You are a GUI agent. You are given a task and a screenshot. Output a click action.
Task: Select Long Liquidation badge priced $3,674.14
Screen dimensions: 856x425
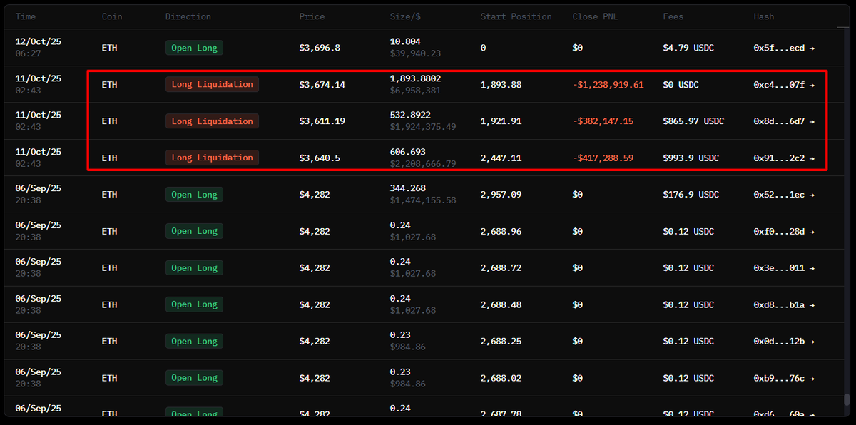(212, 84)
